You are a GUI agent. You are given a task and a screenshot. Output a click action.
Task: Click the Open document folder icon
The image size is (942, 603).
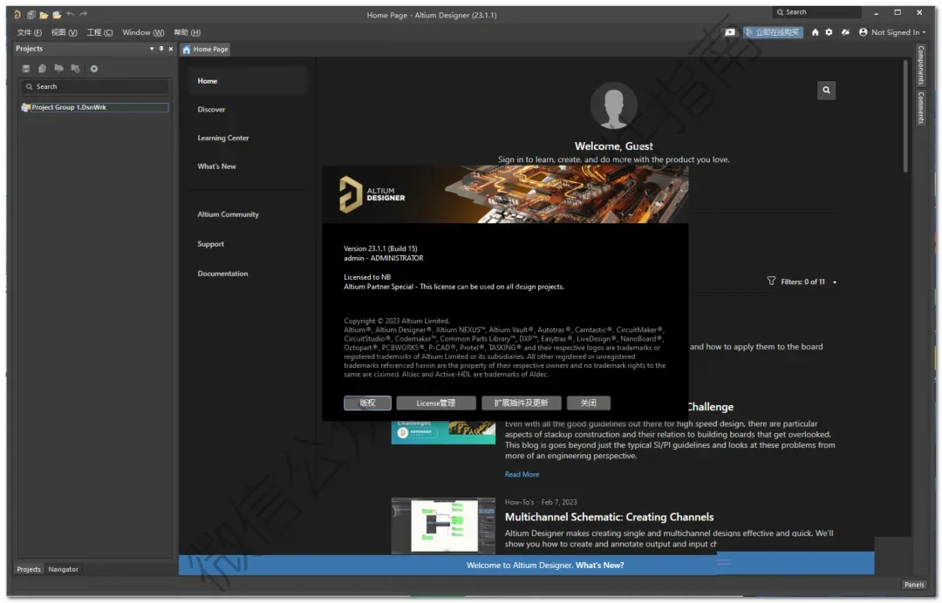click(44, 15)
